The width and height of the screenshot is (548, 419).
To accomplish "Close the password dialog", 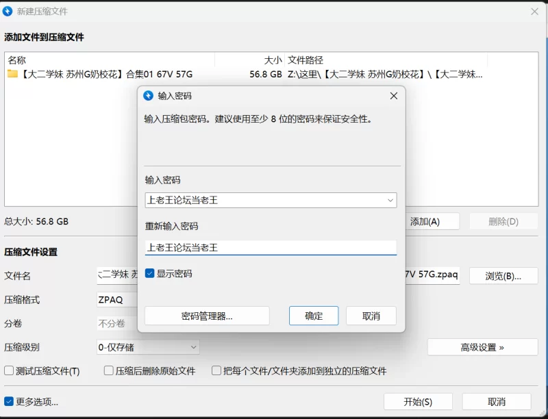I will point(393,96).
